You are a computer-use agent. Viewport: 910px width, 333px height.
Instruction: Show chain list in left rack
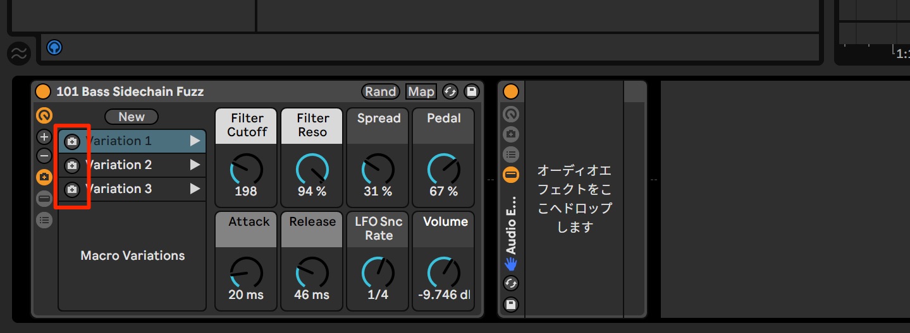point(44,220)
